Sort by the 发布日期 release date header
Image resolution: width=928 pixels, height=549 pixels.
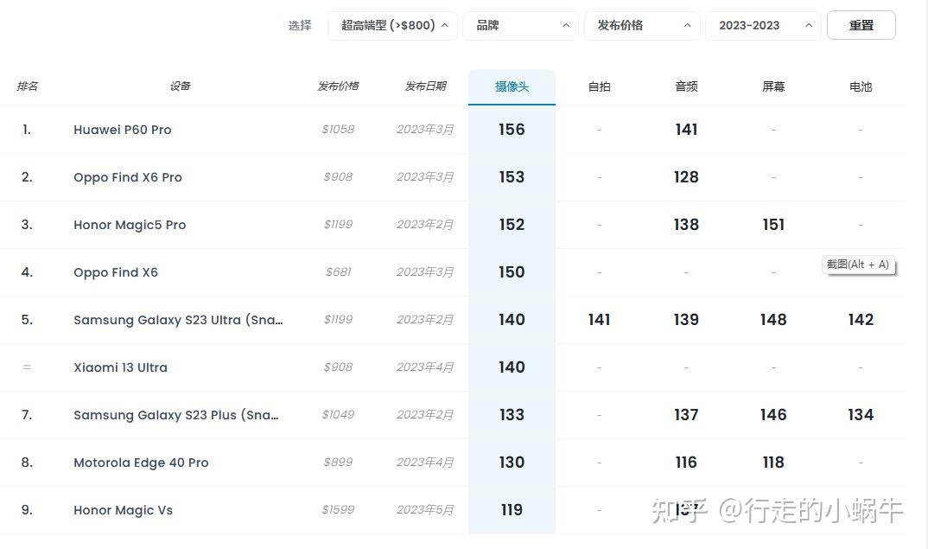click(x=425, y=86)
